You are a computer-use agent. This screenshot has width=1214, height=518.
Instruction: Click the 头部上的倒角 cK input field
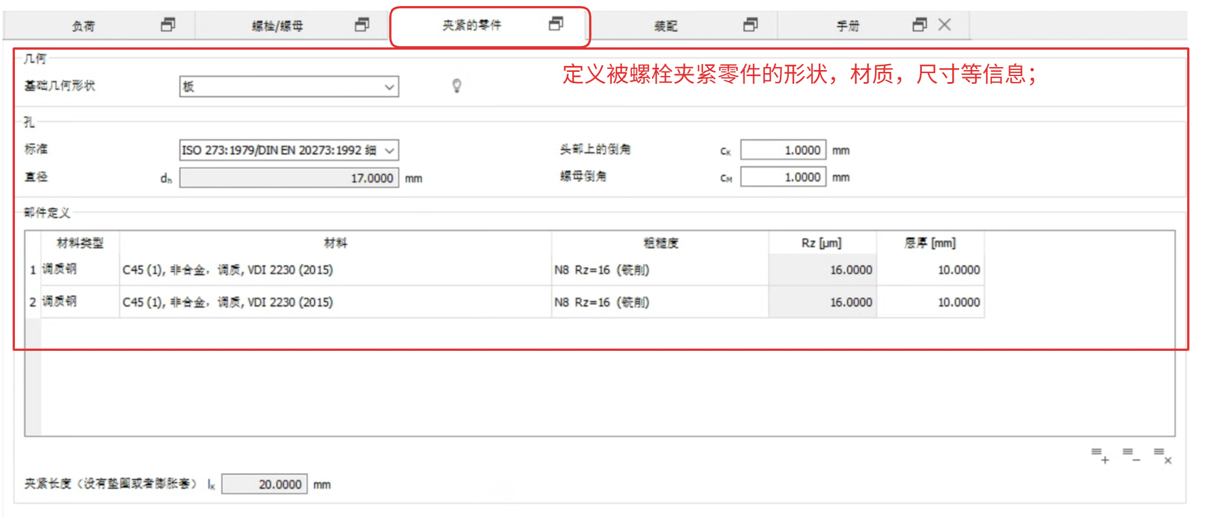click(783, 150)
